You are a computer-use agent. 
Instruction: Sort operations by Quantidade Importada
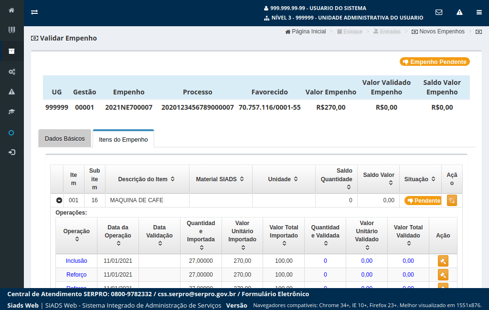[202, 248]
